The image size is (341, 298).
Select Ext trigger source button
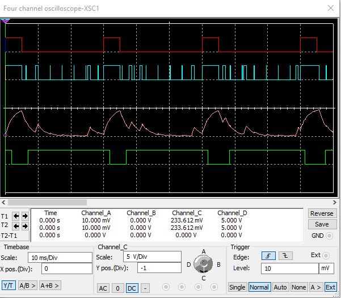pos(330,287)
